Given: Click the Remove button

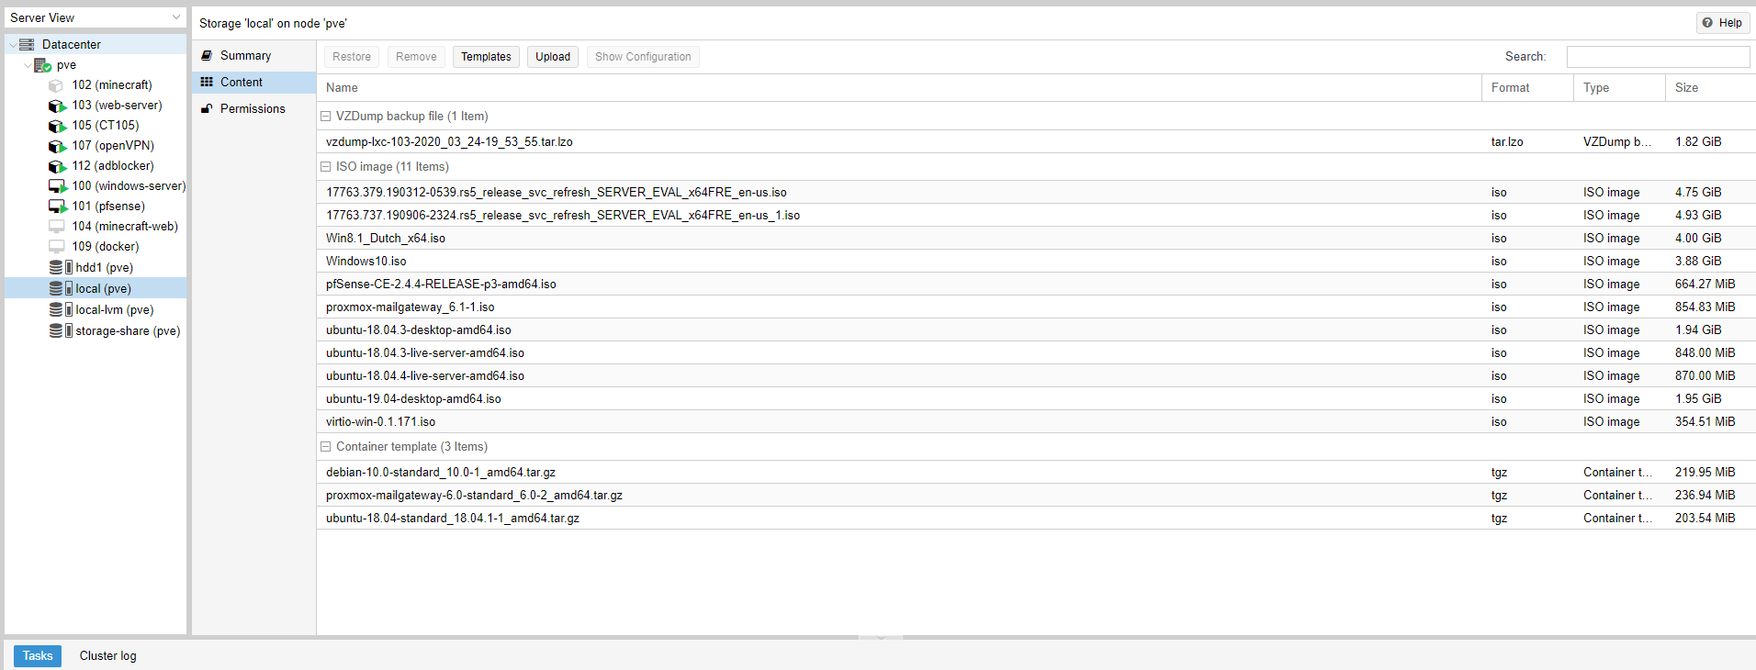Looking at the screenshot, I should coord(416,57).
